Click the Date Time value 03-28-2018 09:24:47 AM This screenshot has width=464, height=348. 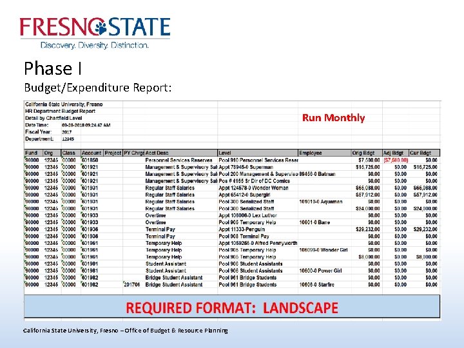(86, 125)
